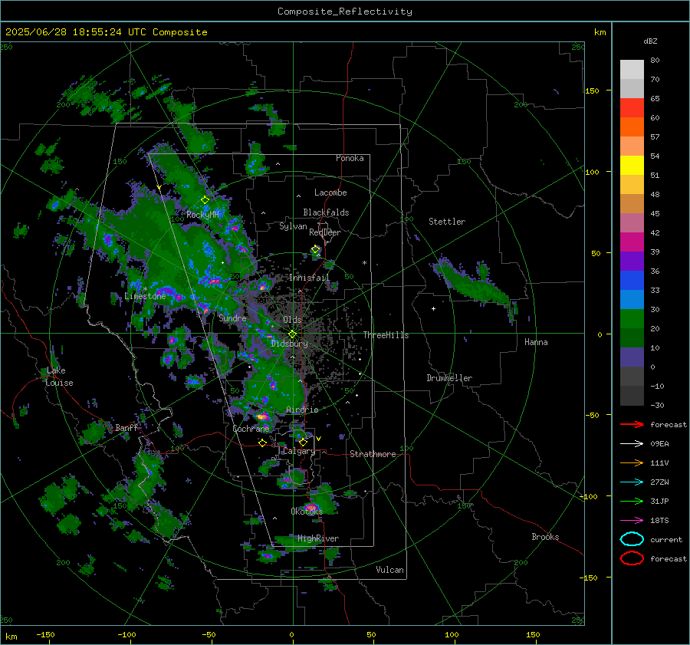Click the Limestone label
690x645 pixels.
click(145, 296)
